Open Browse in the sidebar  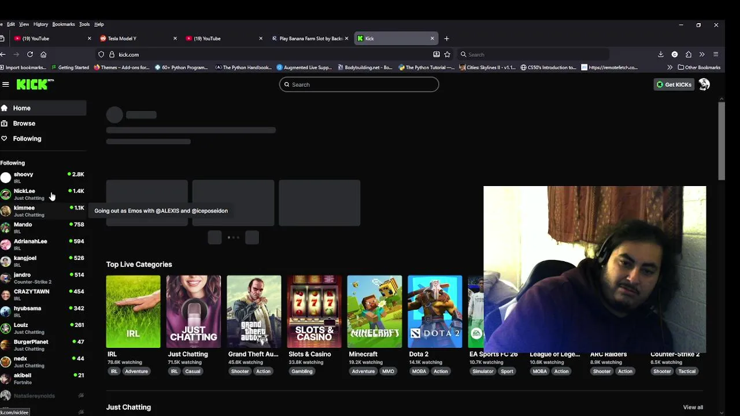tap(43, 123)
